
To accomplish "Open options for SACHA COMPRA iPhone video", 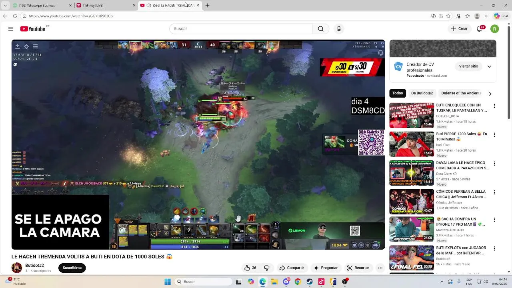I will tap(494, 220).
